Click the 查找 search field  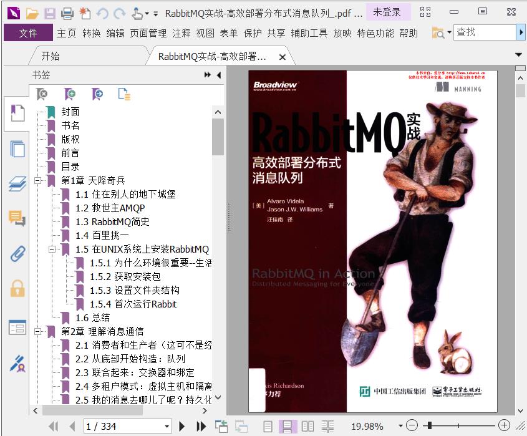click(x=485, y=32)
